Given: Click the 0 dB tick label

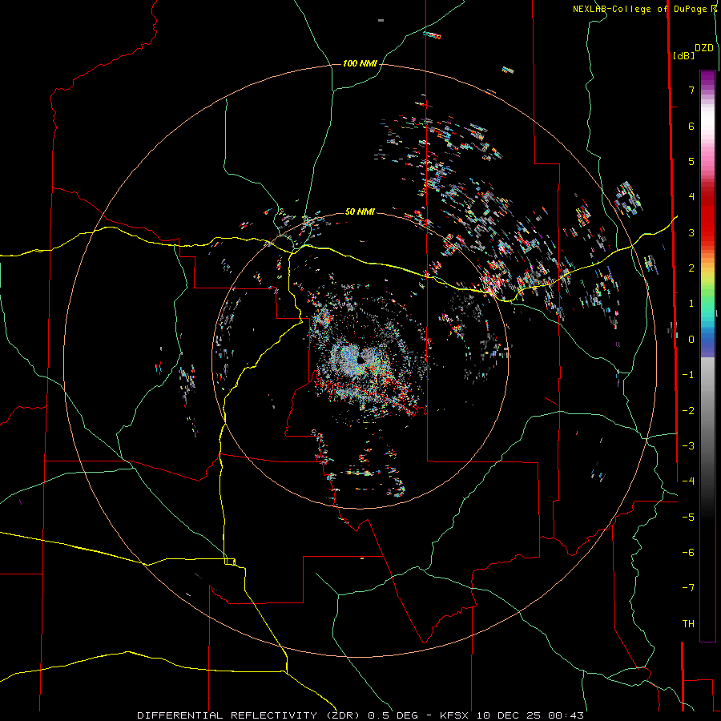Looking at the screenshot, I should pyautogui.click(x=691, y=340).
